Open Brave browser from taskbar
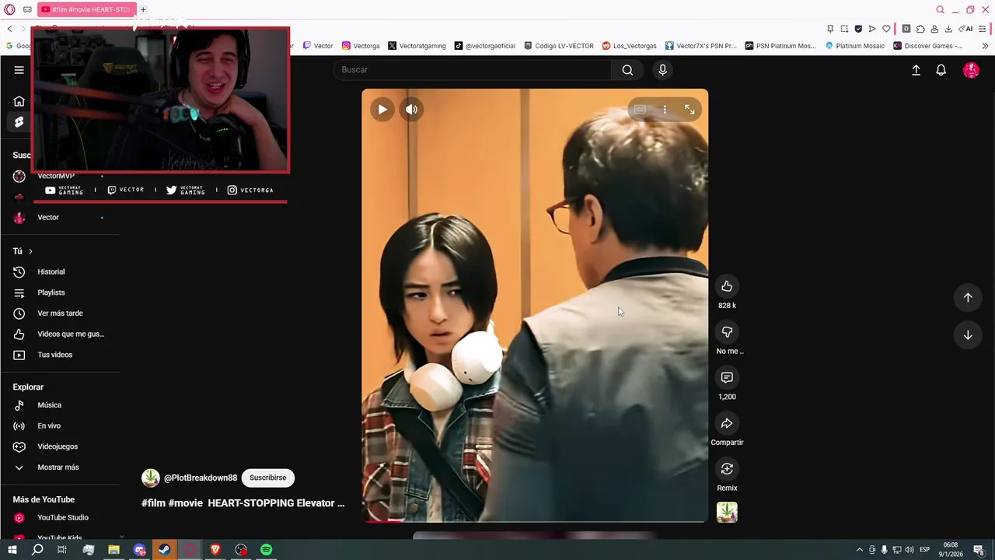This screenshot has width=995, height=560. 215,550
